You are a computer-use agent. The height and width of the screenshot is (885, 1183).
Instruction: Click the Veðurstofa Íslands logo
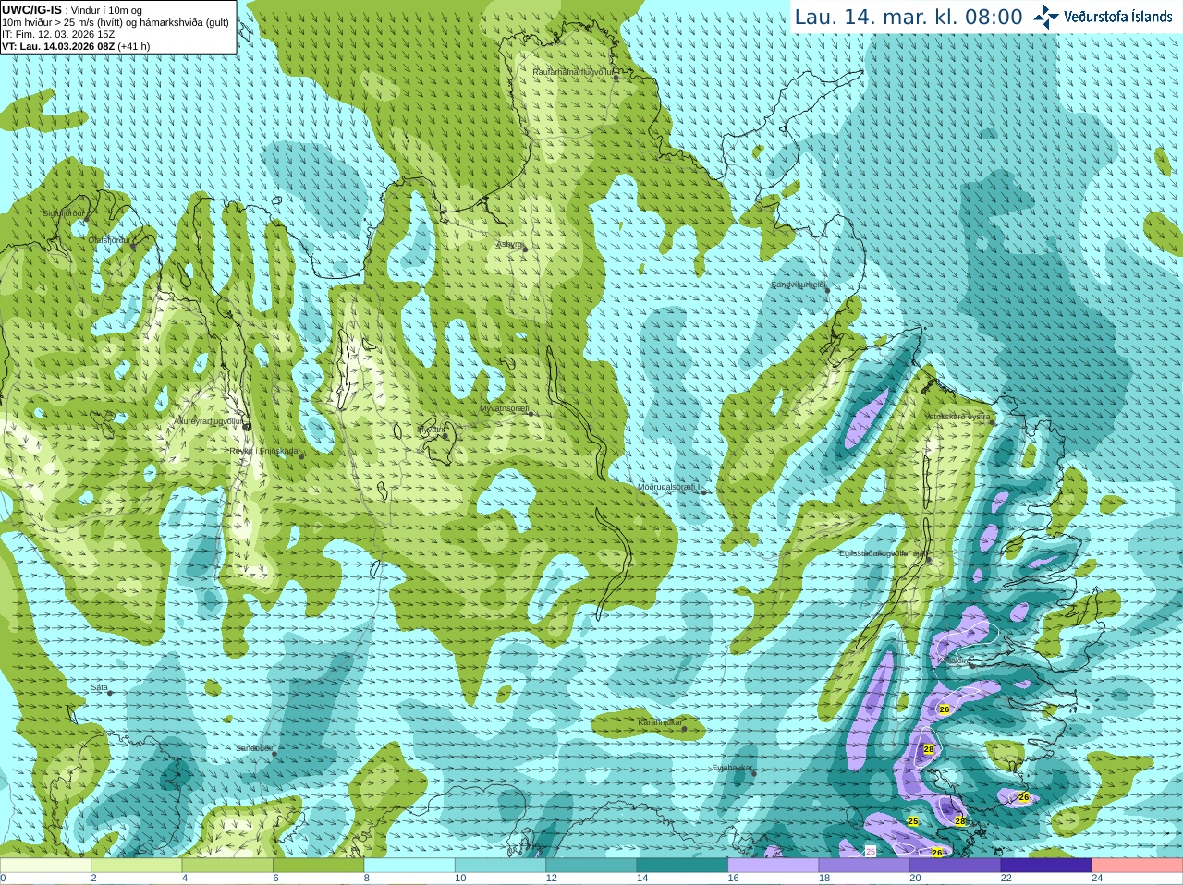(x=1103, y=17)
